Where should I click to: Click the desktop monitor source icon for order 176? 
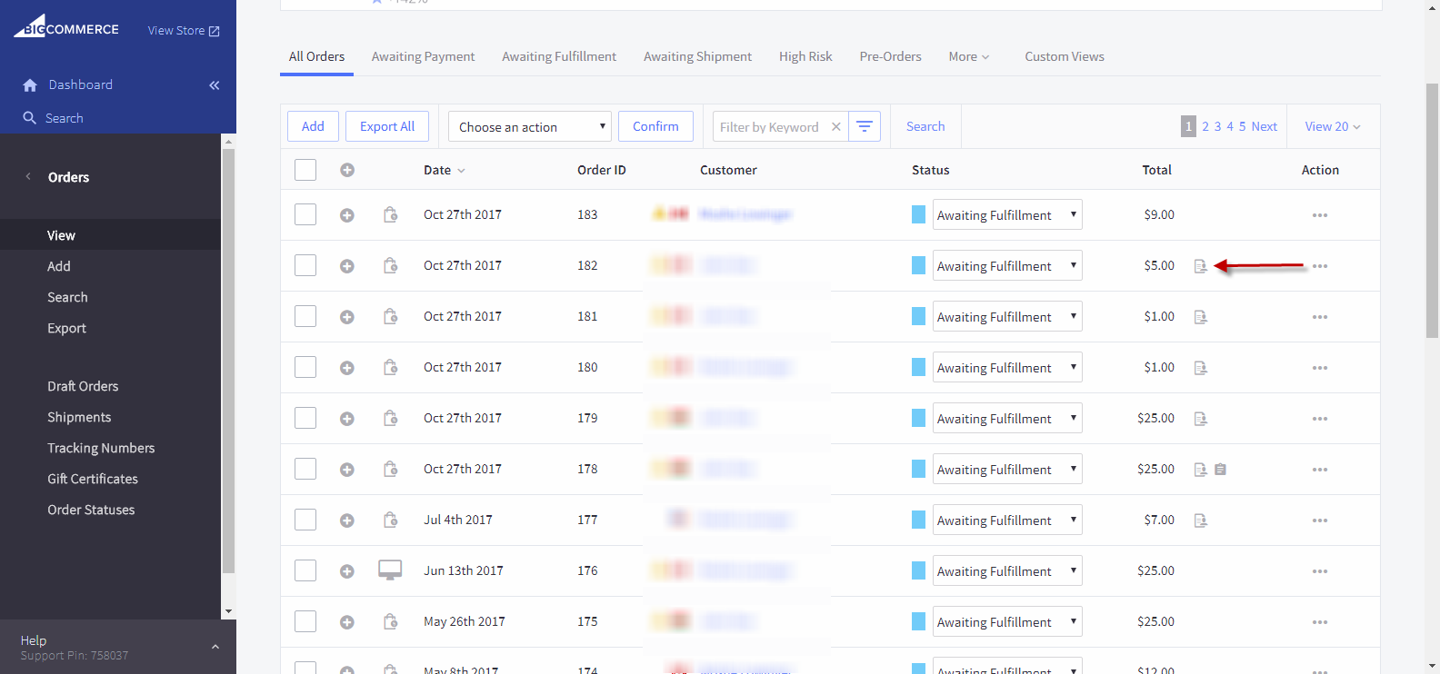click(x=390, y=570)
